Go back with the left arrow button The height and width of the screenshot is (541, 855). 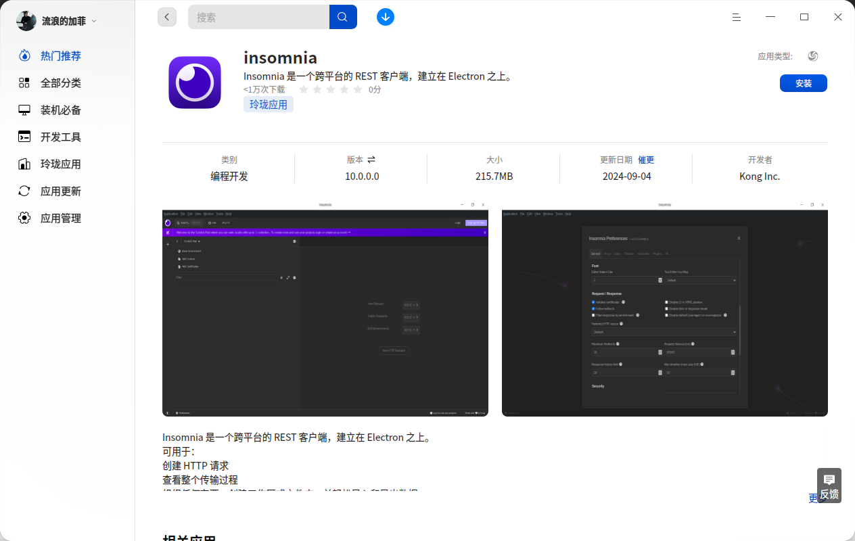(167, 17)
